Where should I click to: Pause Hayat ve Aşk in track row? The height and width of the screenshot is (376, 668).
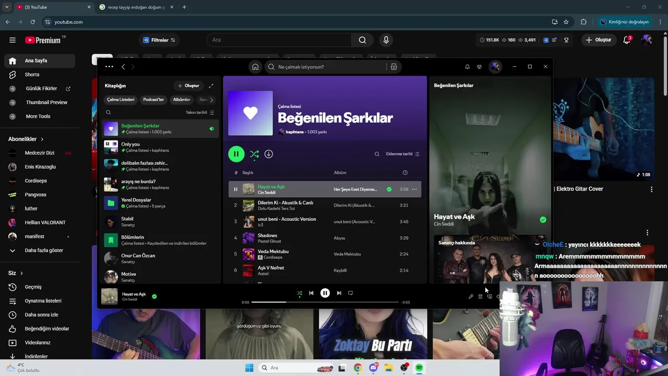pos(235,190)
